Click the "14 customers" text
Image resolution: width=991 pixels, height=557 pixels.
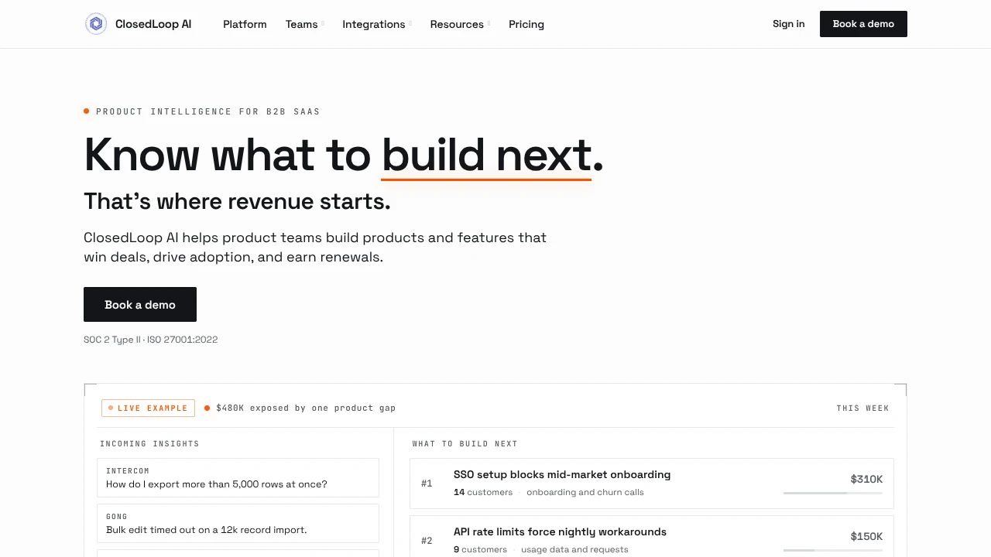click(483, 492)
